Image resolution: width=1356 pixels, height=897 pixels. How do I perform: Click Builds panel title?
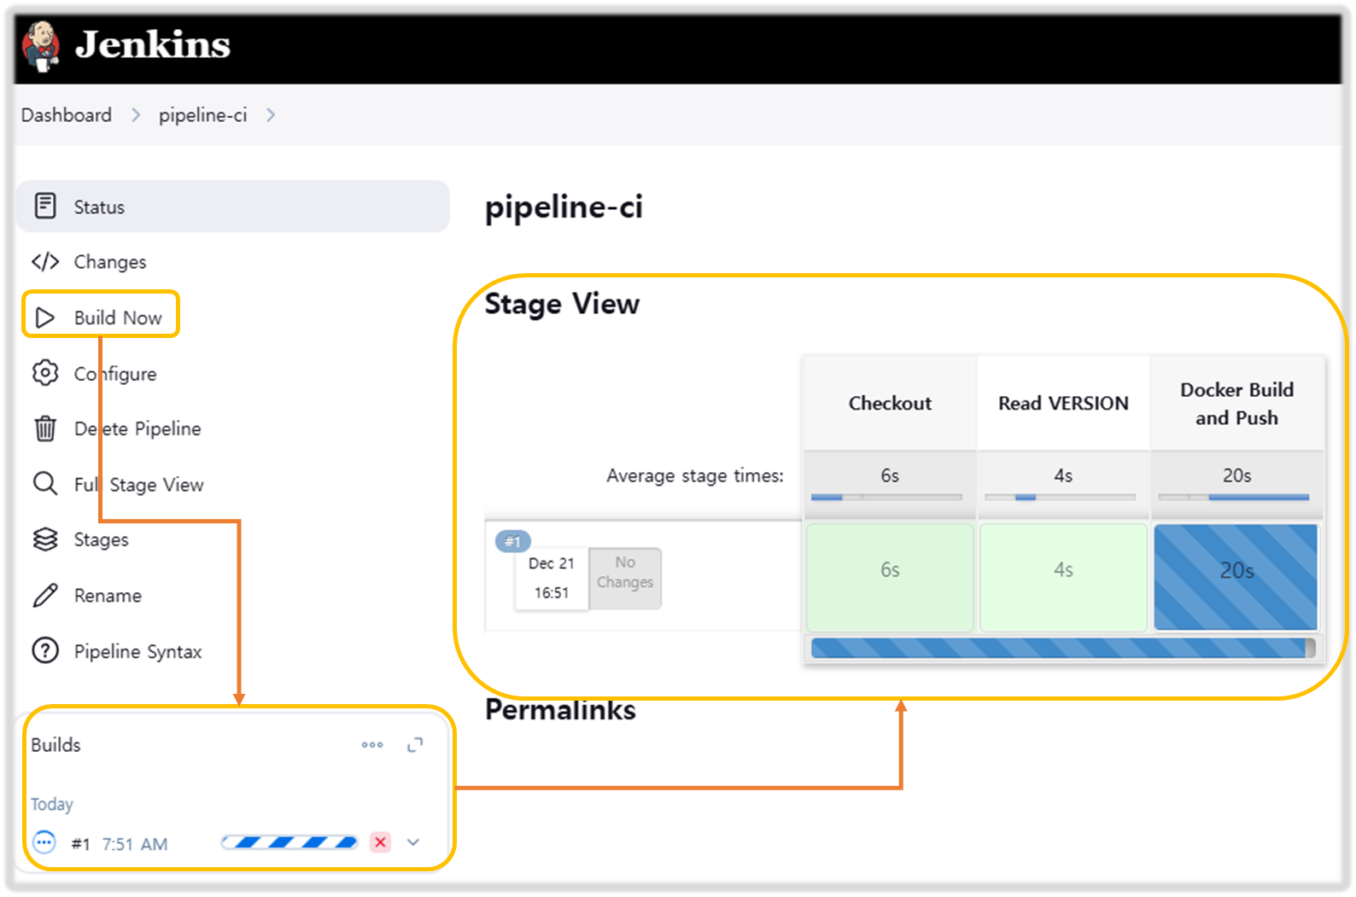pos(56,745)
